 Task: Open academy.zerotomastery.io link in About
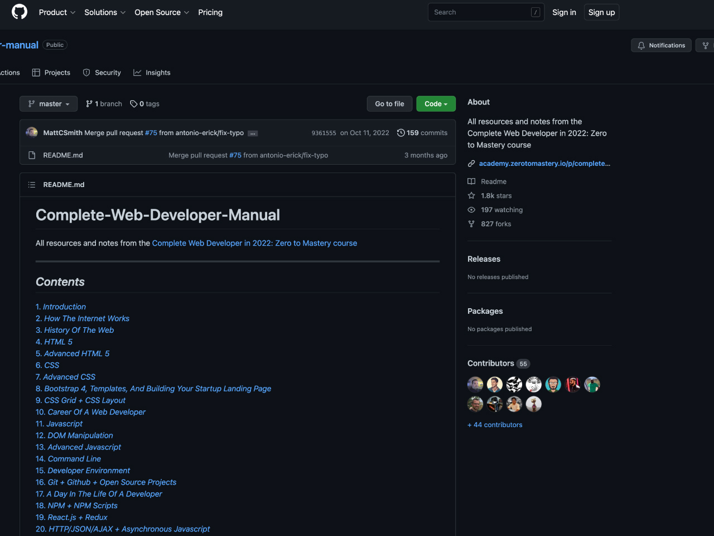[x=544, y=164]
